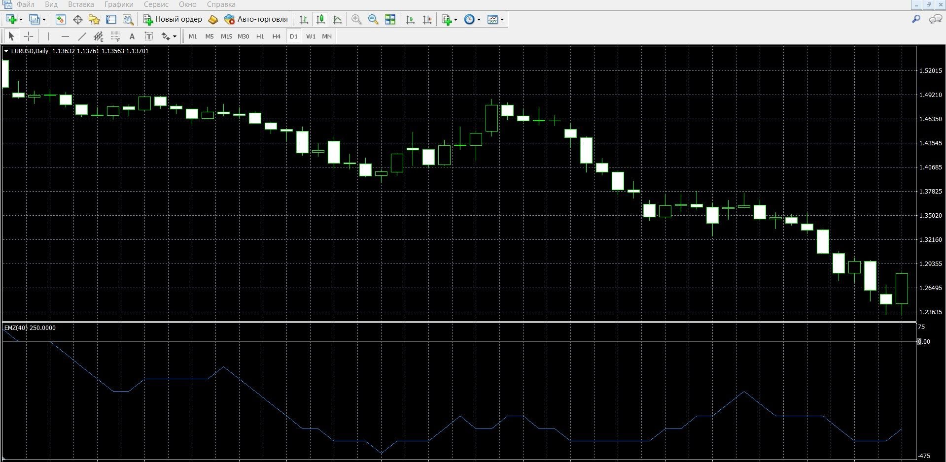Expand the new chart dropdown arrow
The image size is (946, 462).
coord(21,20)
